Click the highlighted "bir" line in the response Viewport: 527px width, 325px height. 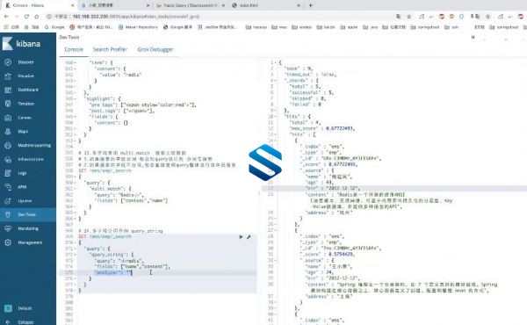332,188
